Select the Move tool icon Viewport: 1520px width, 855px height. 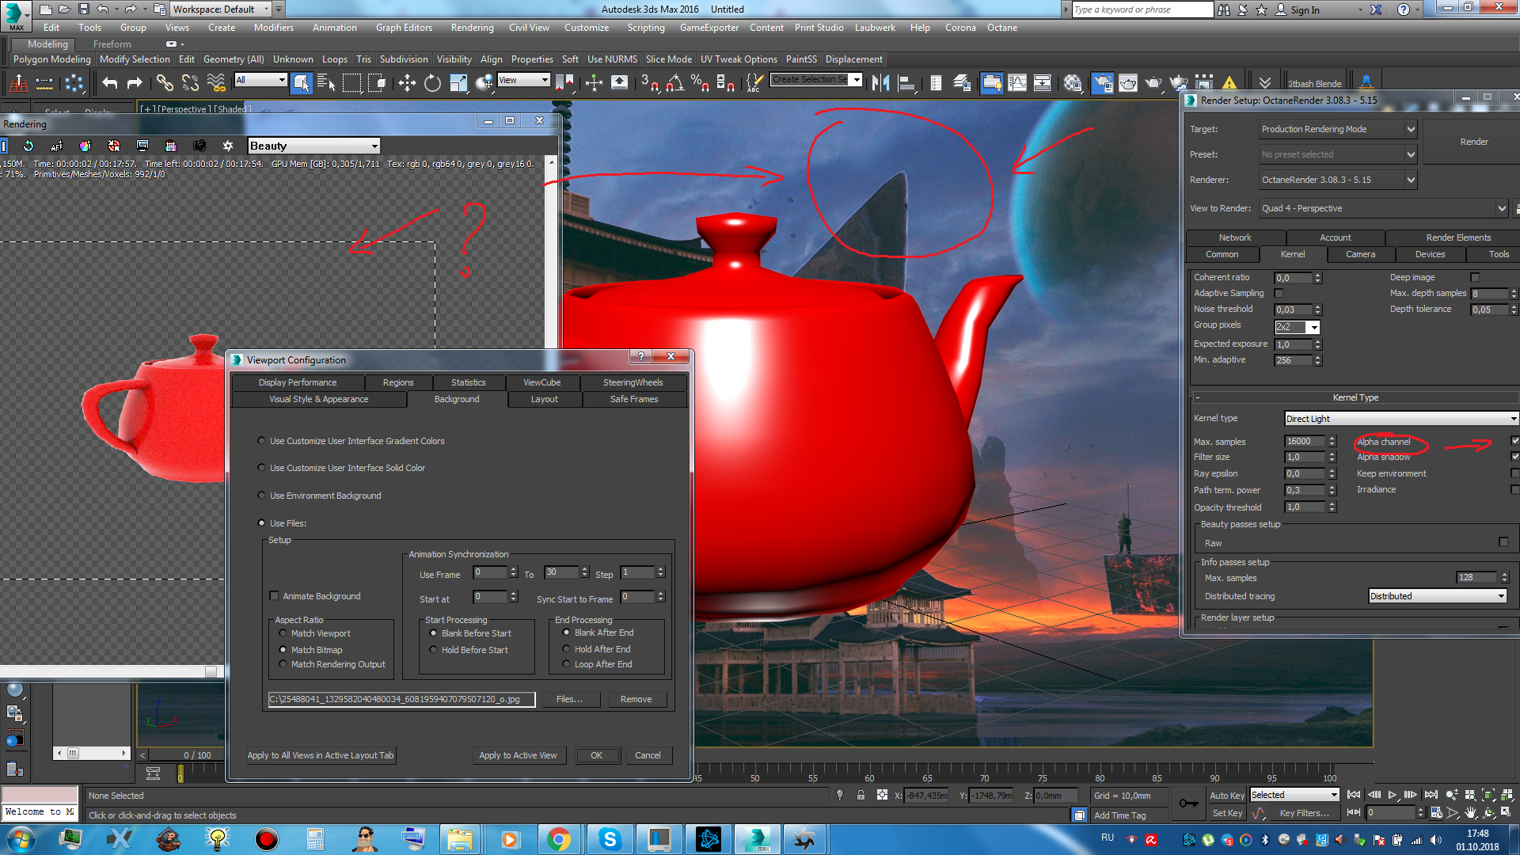coord(407,83)
